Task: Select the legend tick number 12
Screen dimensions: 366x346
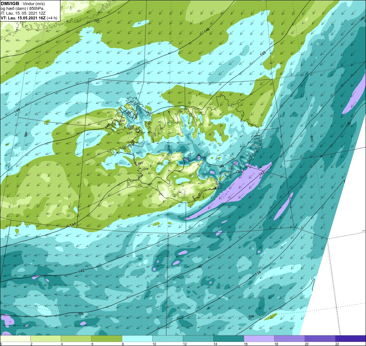Action: point(185,344)
